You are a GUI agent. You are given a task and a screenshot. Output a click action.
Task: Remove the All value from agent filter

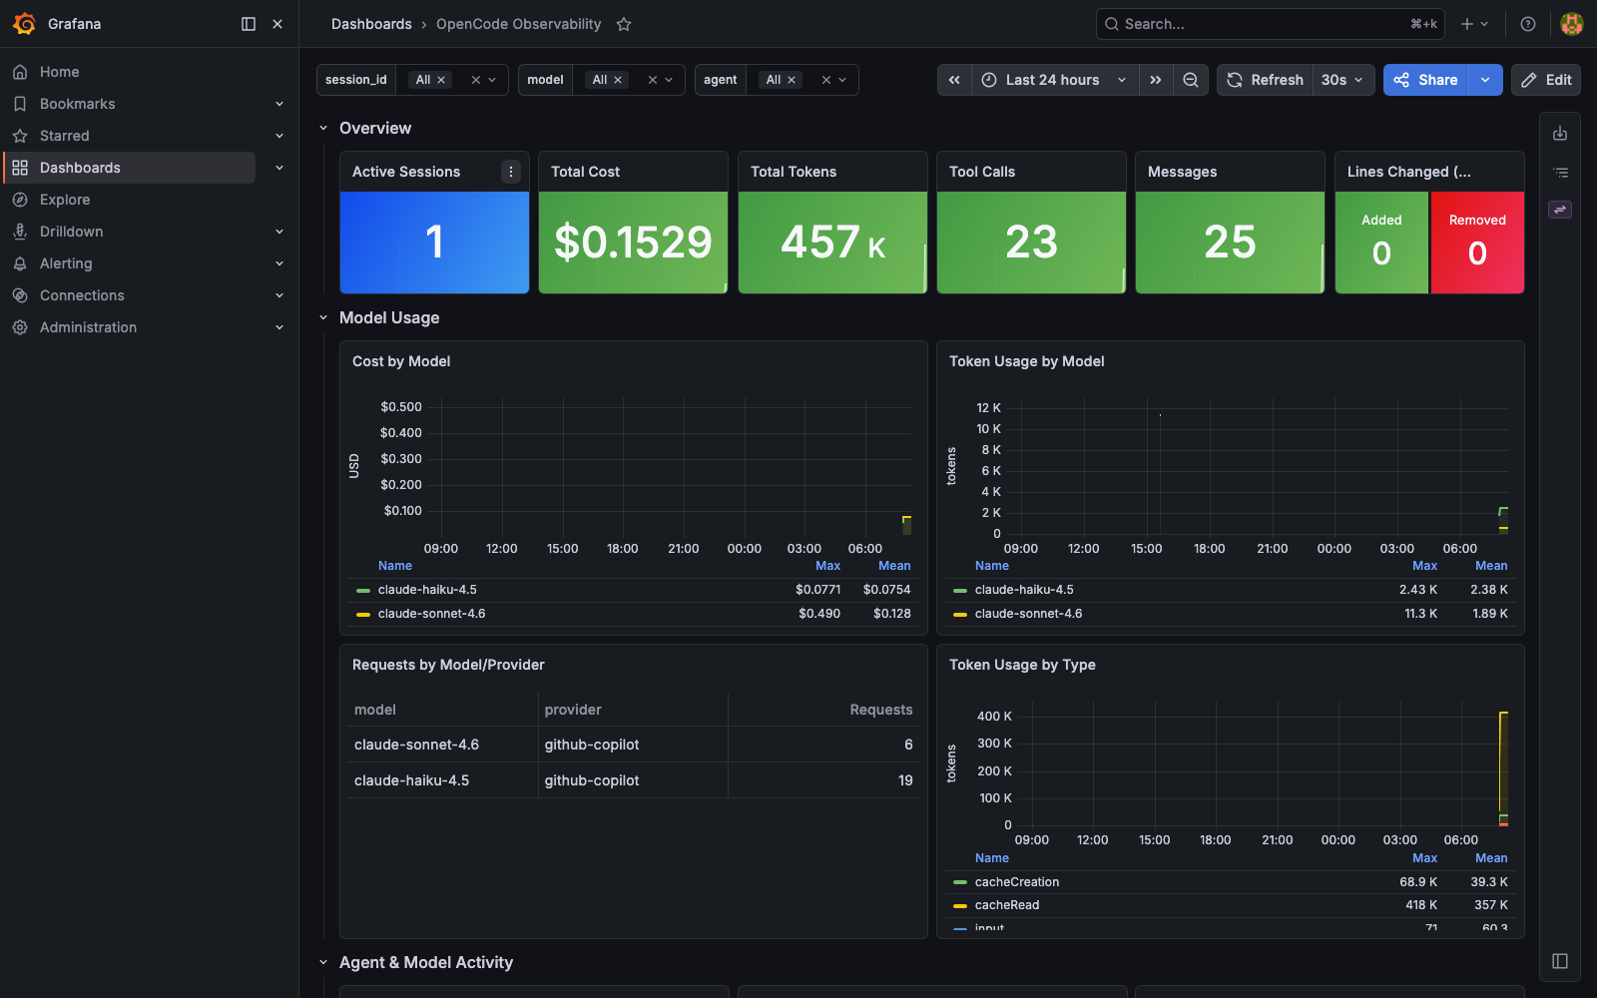point(792,80)
